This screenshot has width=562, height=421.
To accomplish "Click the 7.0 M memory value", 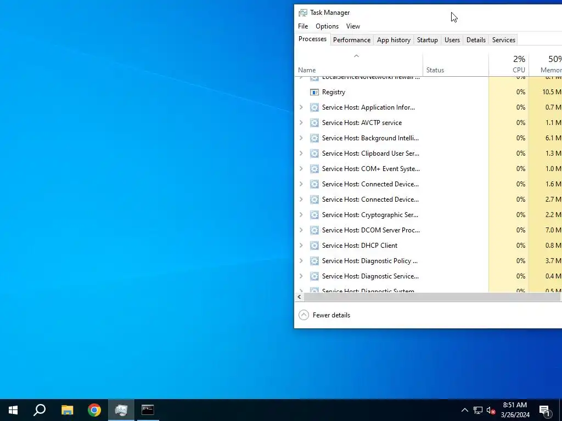I will point(553,230).
